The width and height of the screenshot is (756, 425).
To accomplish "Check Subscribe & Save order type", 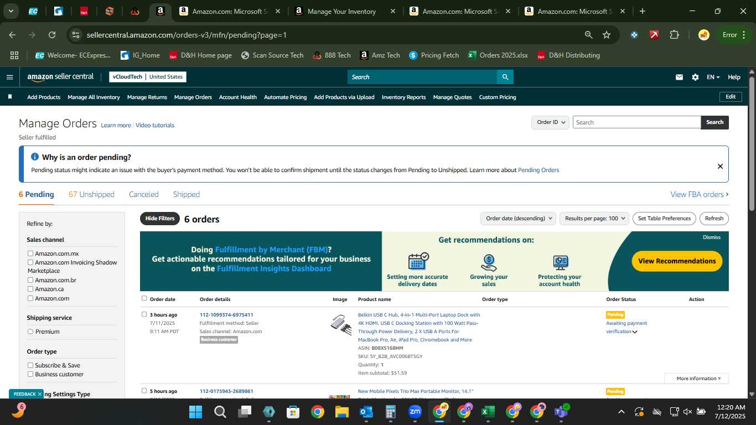I will tap(30, 365).
